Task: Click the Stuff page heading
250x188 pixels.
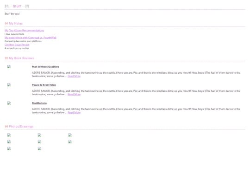Action: [17, 6]
